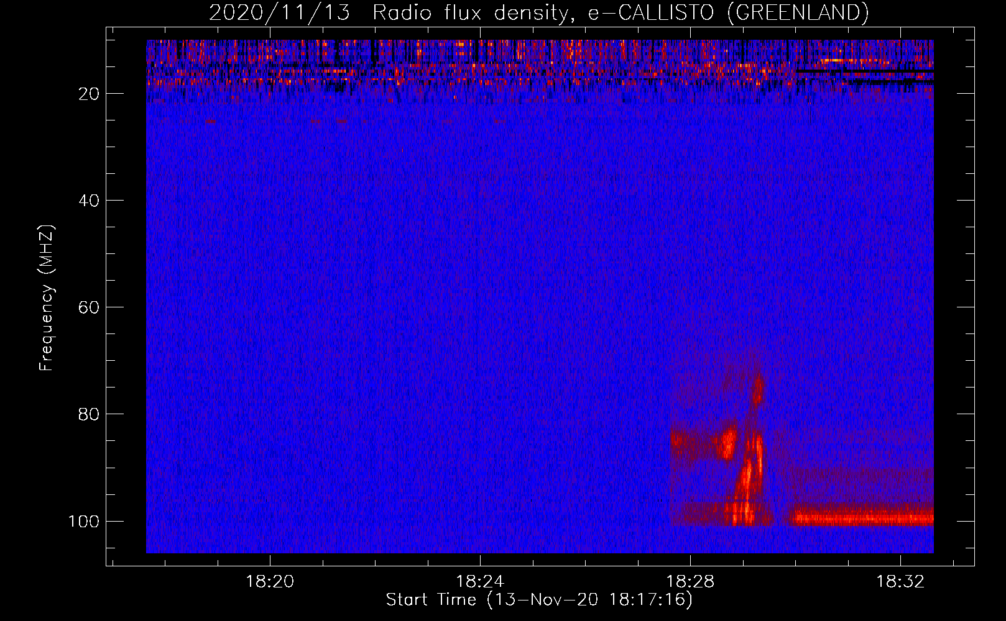This screenshot has width=1006, height=621.
Task: Click the red blob near 85 MHz
Action: [727, 443]
